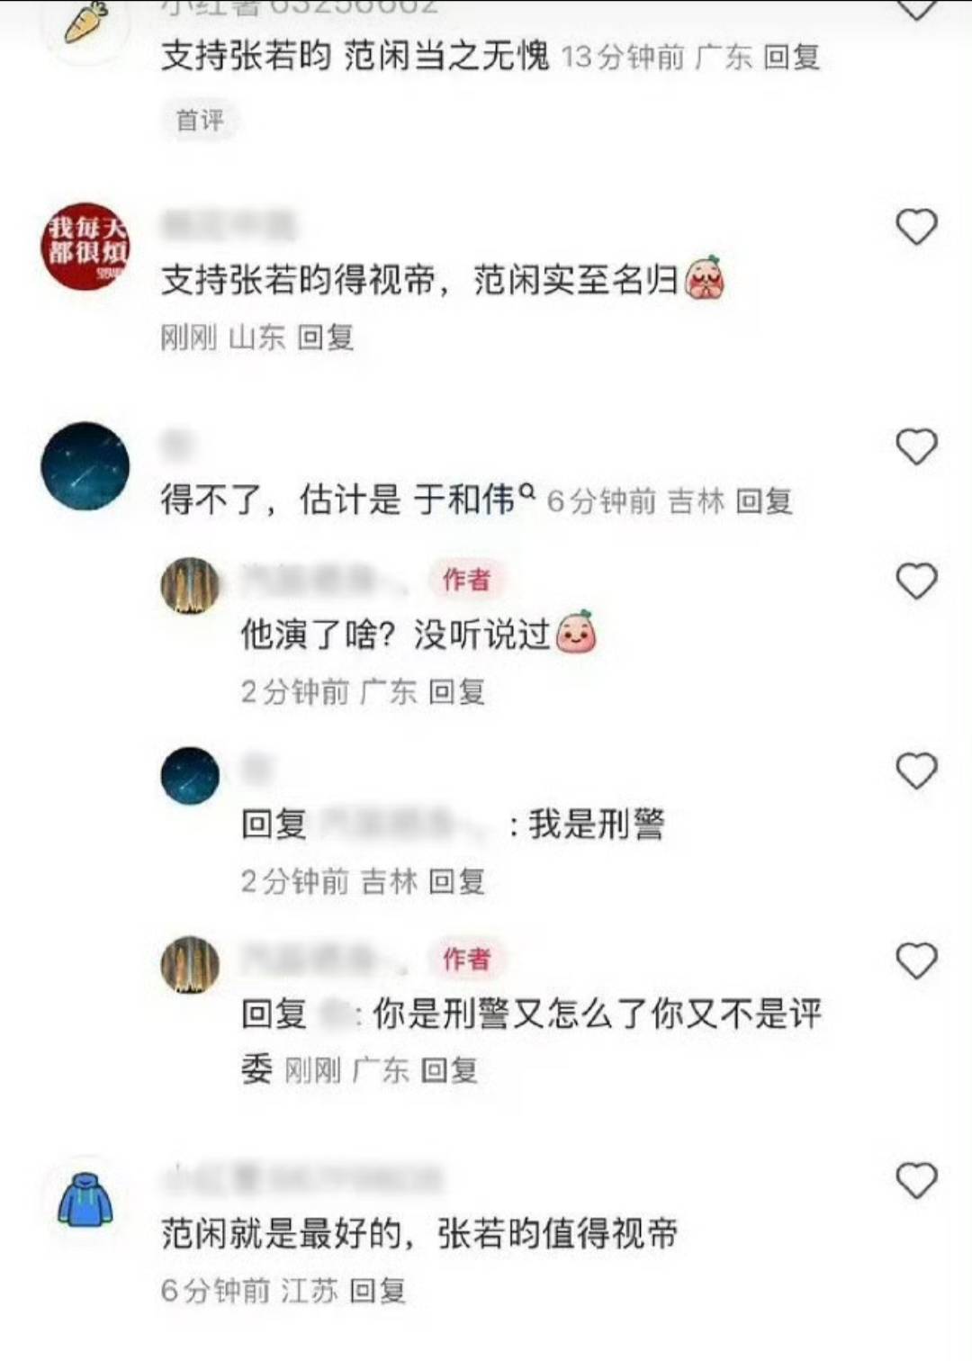The width and height of the screenshot is (972, 1361).
Task: Open the red 我每天都很烦 avatar
Action: (86, 247)
